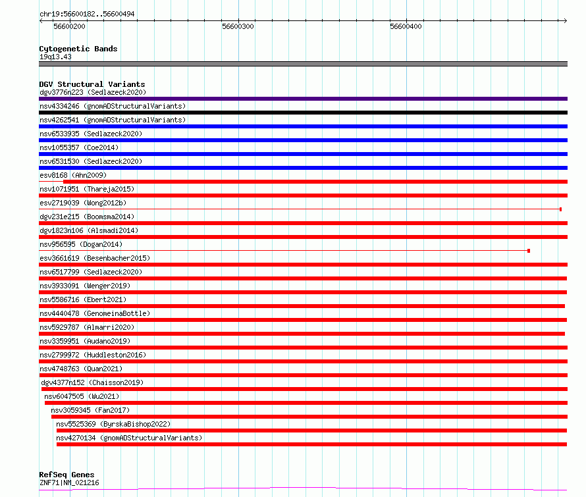Open the nsv1055357 (Coe2014) entry
The width and height of the screenshot is (586, 497).
click(79, 147)
